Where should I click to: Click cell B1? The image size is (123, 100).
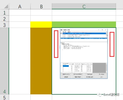click(41, 12)
